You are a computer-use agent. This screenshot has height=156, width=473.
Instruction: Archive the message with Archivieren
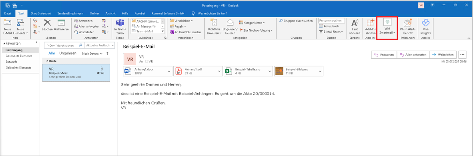[x=61, y=25]
